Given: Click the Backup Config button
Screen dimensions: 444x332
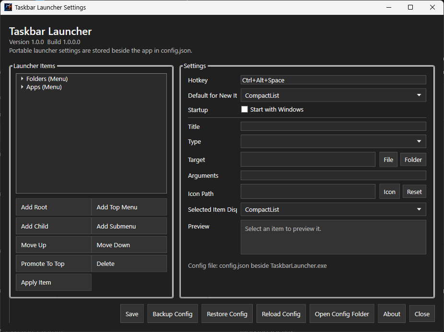Looking at the screenshot, I should click(x=173, y=314).
